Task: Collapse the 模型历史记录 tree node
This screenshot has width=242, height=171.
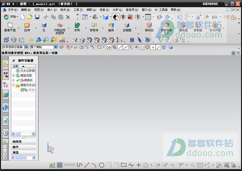Action: (x=13, y=85)
